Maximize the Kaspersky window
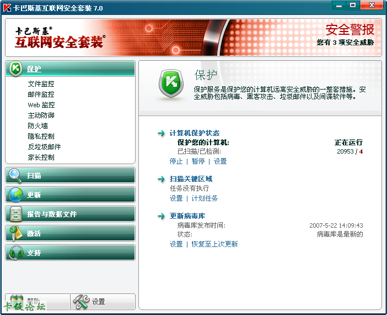 pos(353,5)
